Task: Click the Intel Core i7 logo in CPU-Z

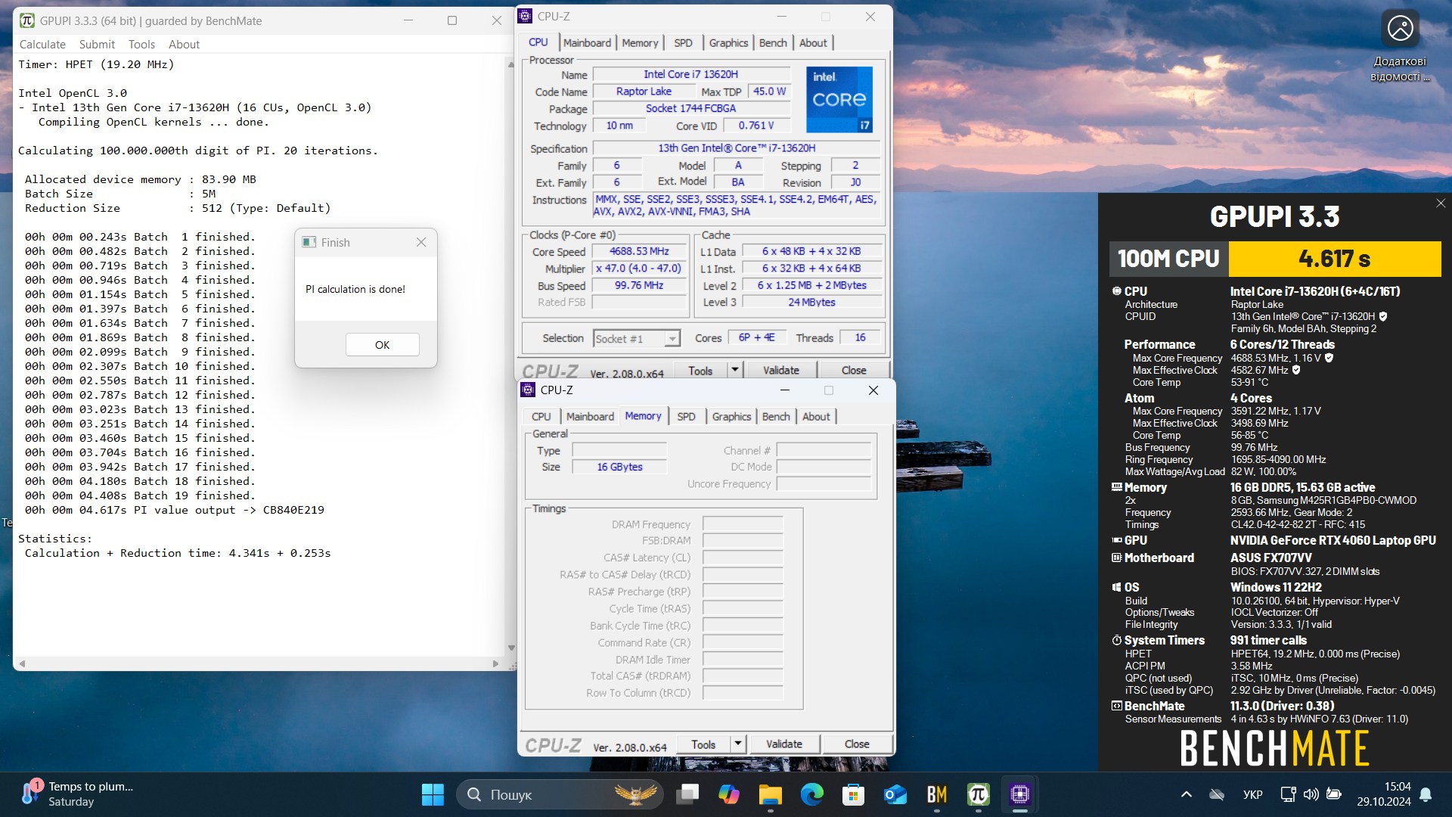Action: click(x=839, y=99)
